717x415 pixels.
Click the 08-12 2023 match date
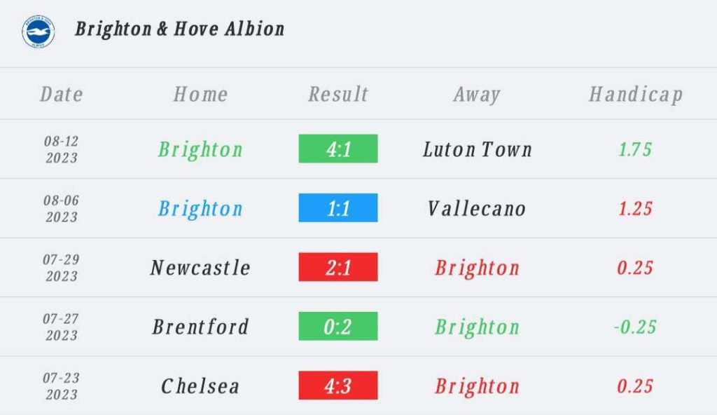click(x=62, y=149)
